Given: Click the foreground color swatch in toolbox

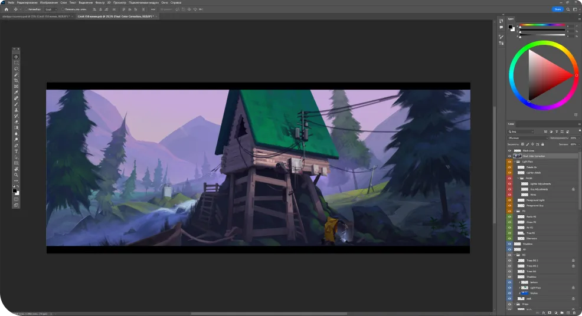Looking at the screenshot, I should click(x=15, y=190).
